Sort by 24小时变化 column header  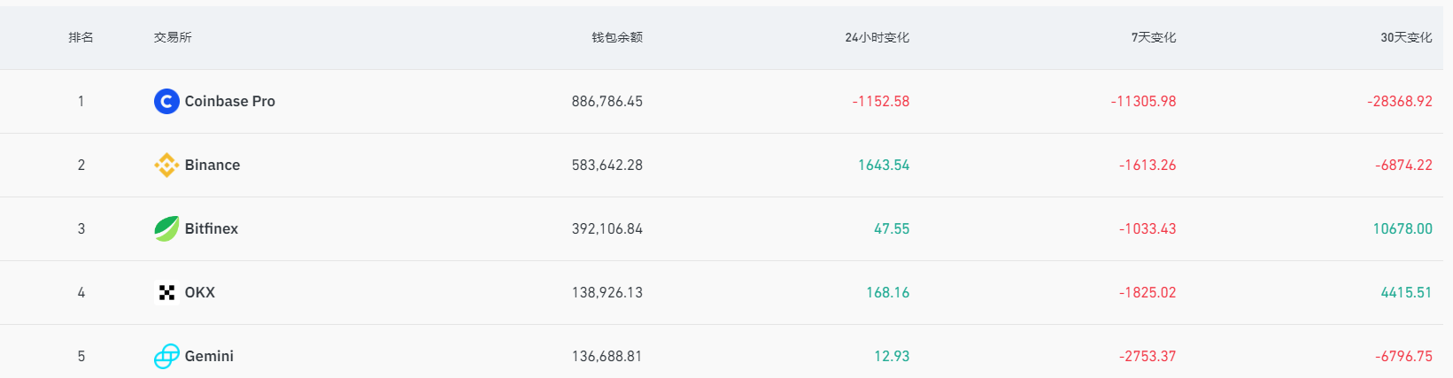point(877,38)
